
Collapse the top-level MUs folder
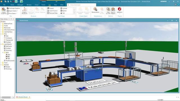point(1,34)
